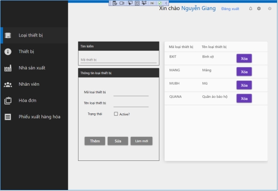Screen dimensions: 278x191
Task: Select the MANG code cell
Action: point(174,70)
